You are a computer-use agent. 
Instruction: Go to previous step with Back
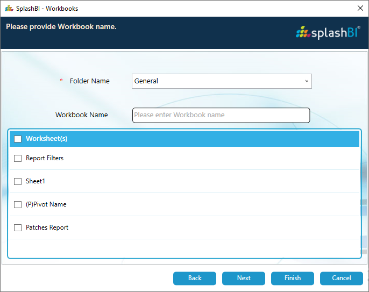coord(195,278)
